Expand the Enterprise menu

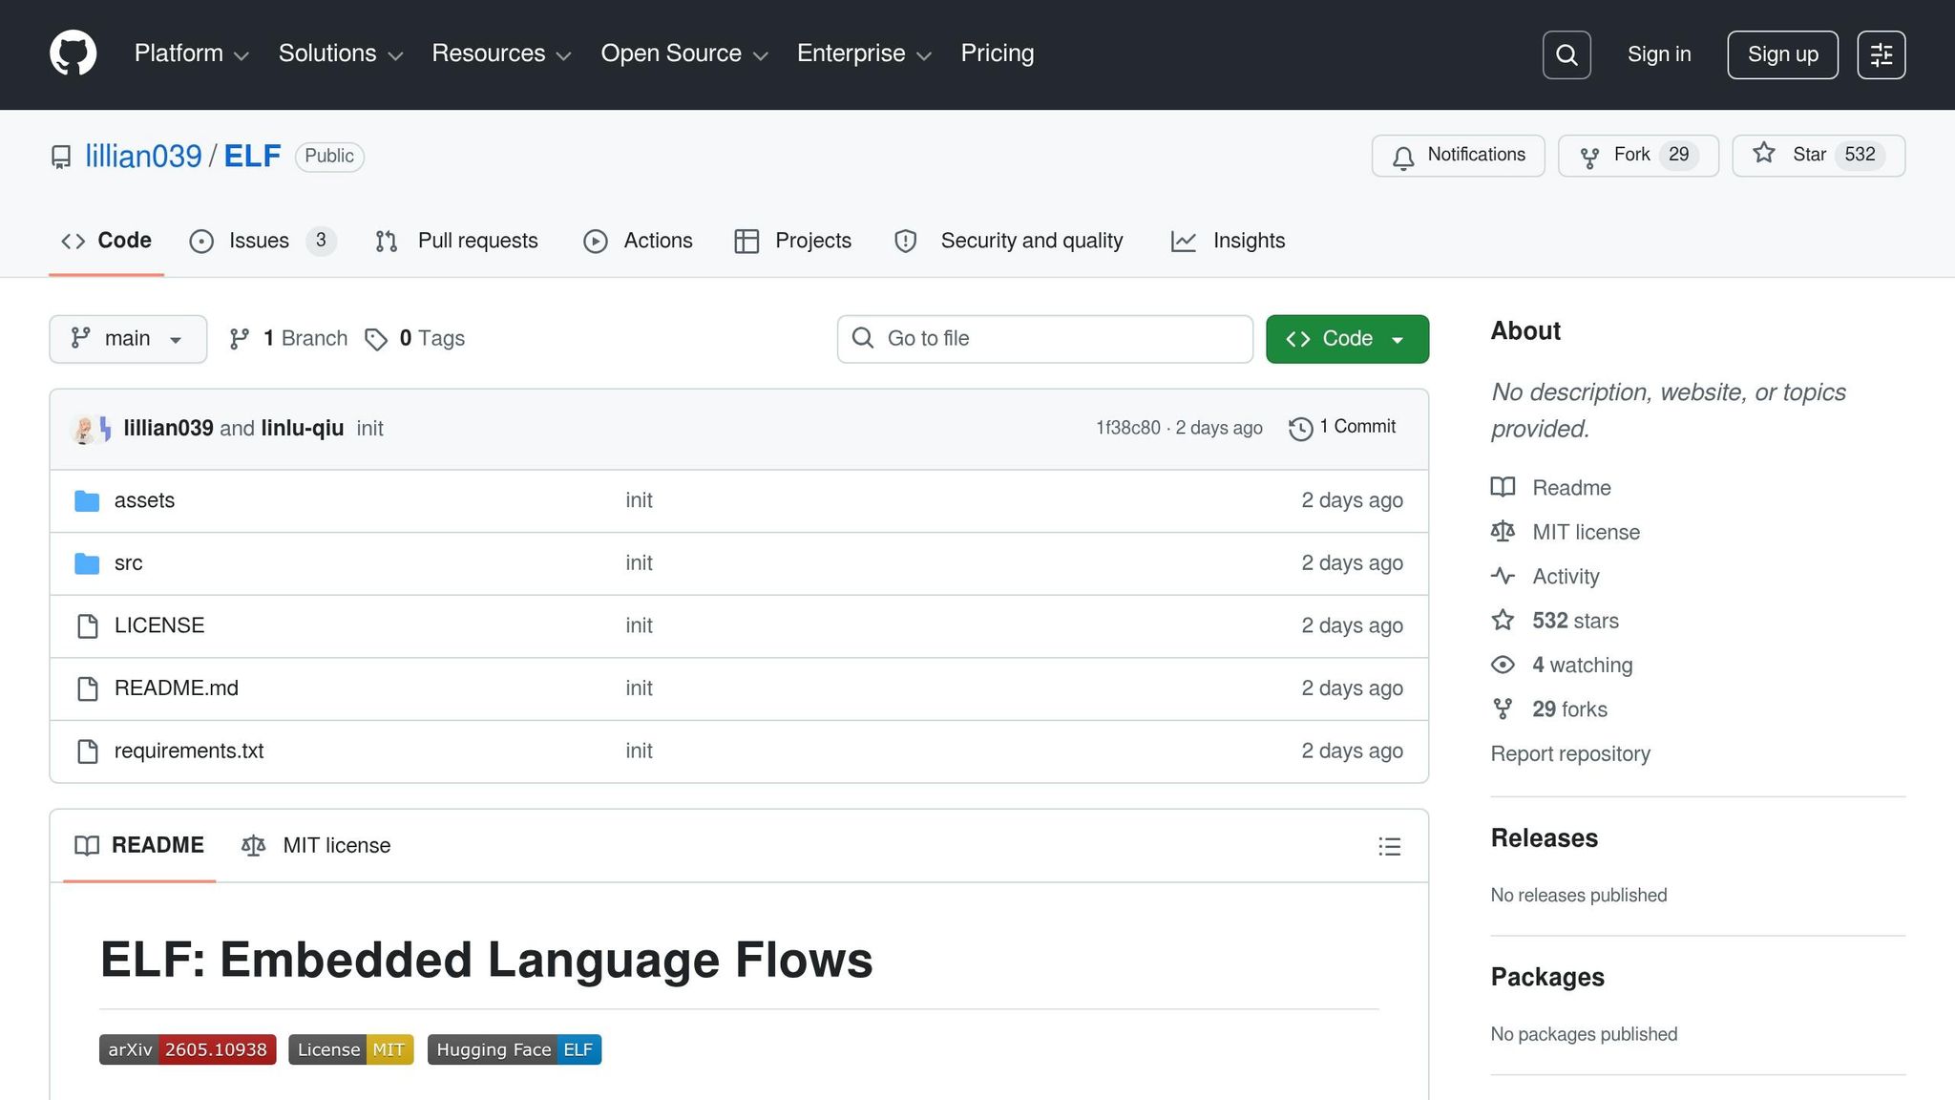[x=864, y=53]
